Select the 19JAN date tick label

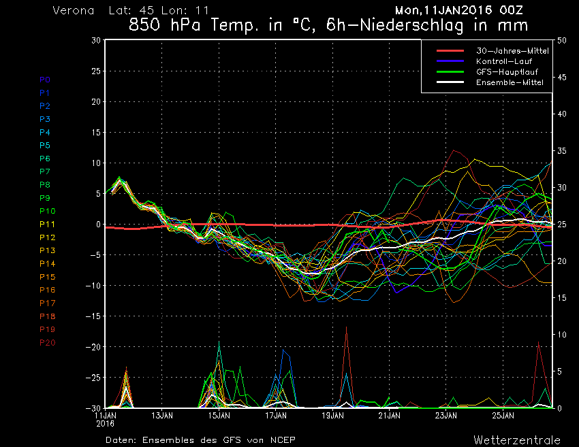(x=332, y=414)
